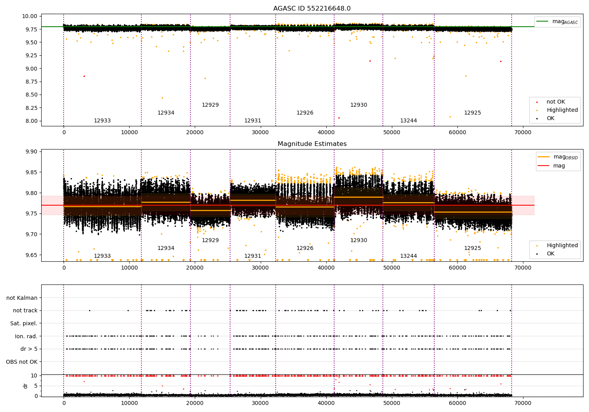Select the 9.00 y-axis tick label

31,69
